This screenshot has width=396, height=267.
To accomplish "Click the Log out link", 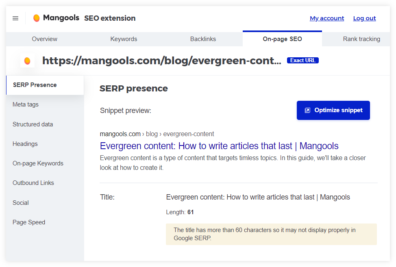I will pos(364,18).
